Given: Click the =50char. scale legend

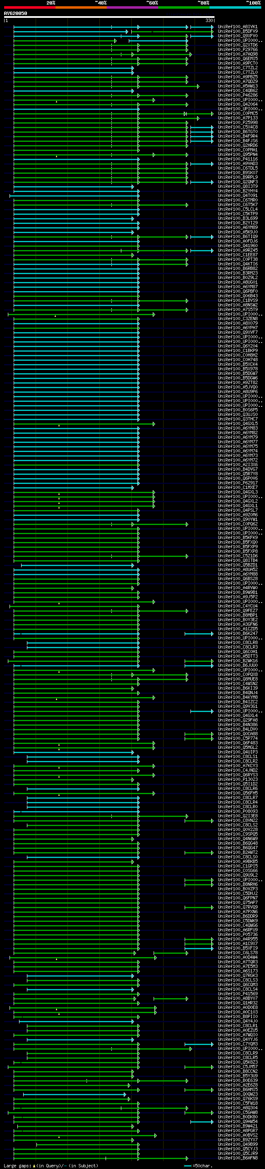Looking at the screenshot, I should pos(198,1166).
